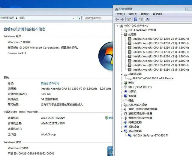Collapse the 显示适配器 node arrow
Screen dimensions: 192x156
pos(122,131)
